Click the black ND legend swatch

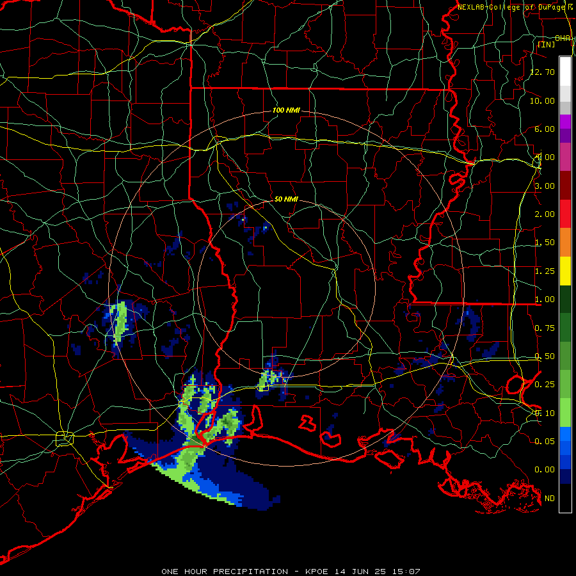click(x=565, y=498)
